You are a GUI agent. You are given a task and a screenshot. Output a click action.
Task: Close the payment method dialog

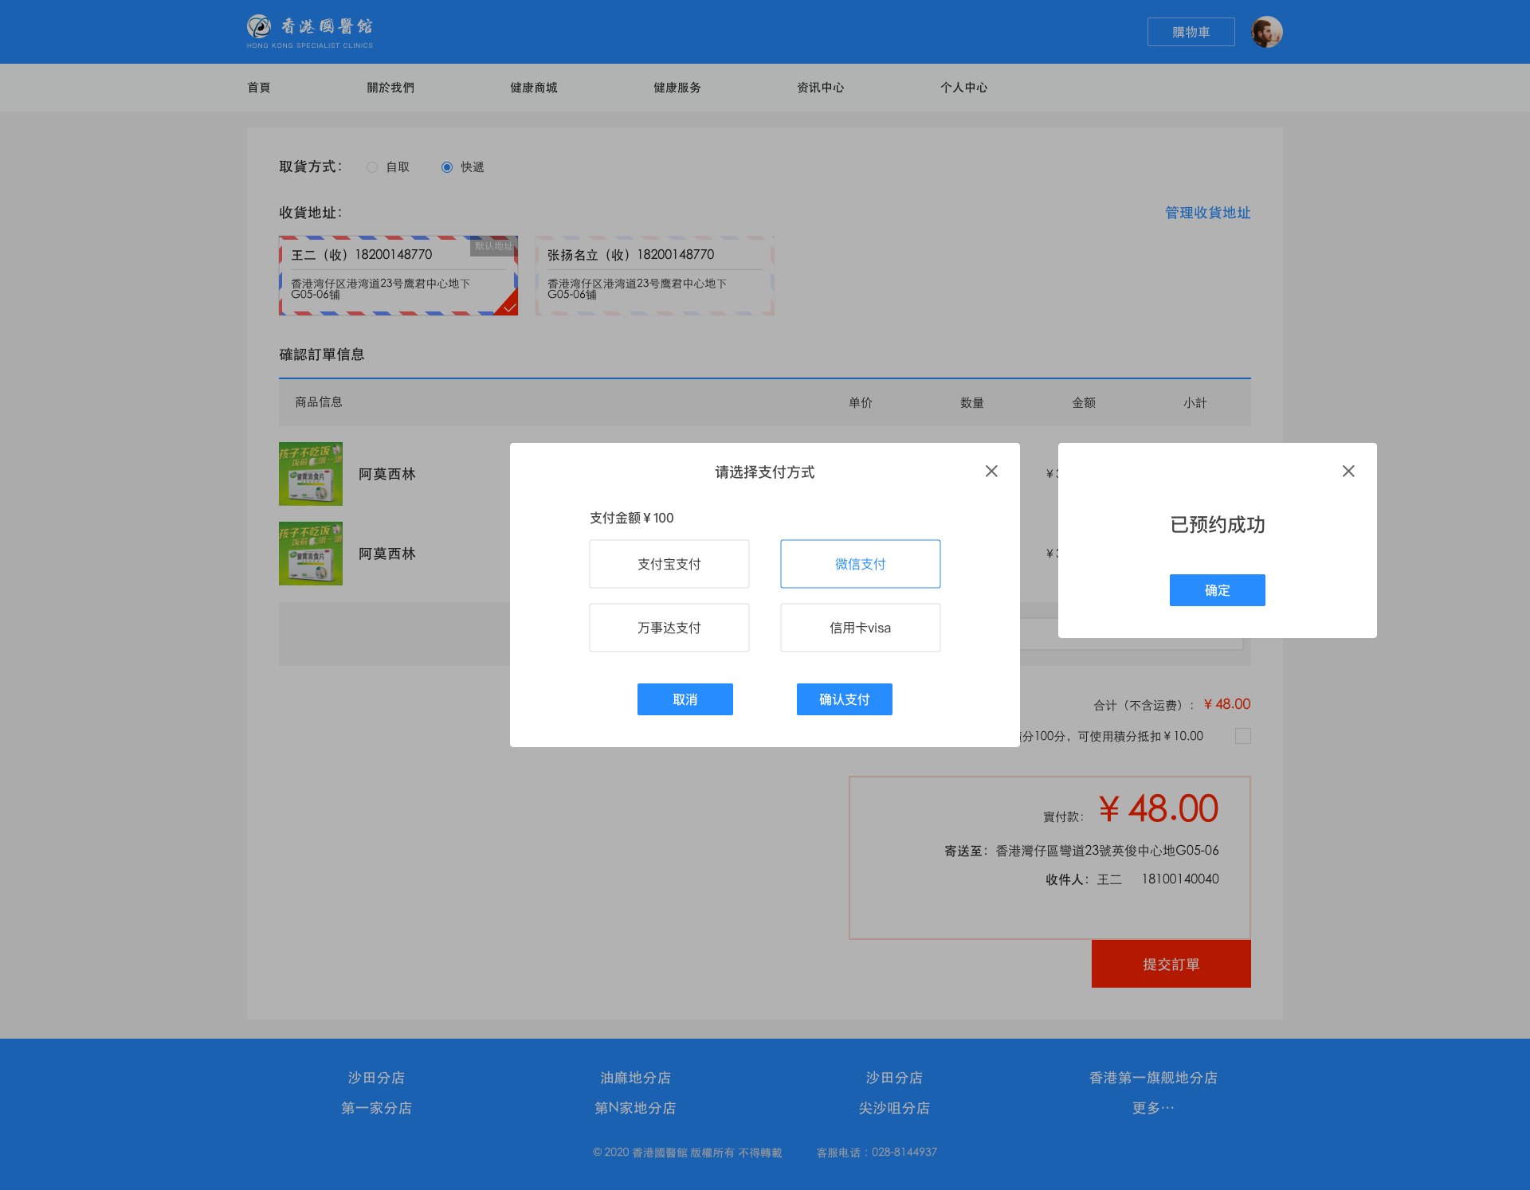pyautogui.click(x=991, y=472)
